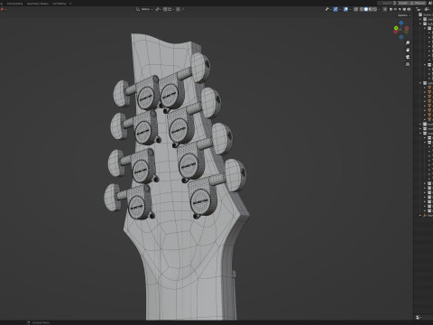
Task: Toggle snapping magnet in viewport header
Action: pos(165,9)
